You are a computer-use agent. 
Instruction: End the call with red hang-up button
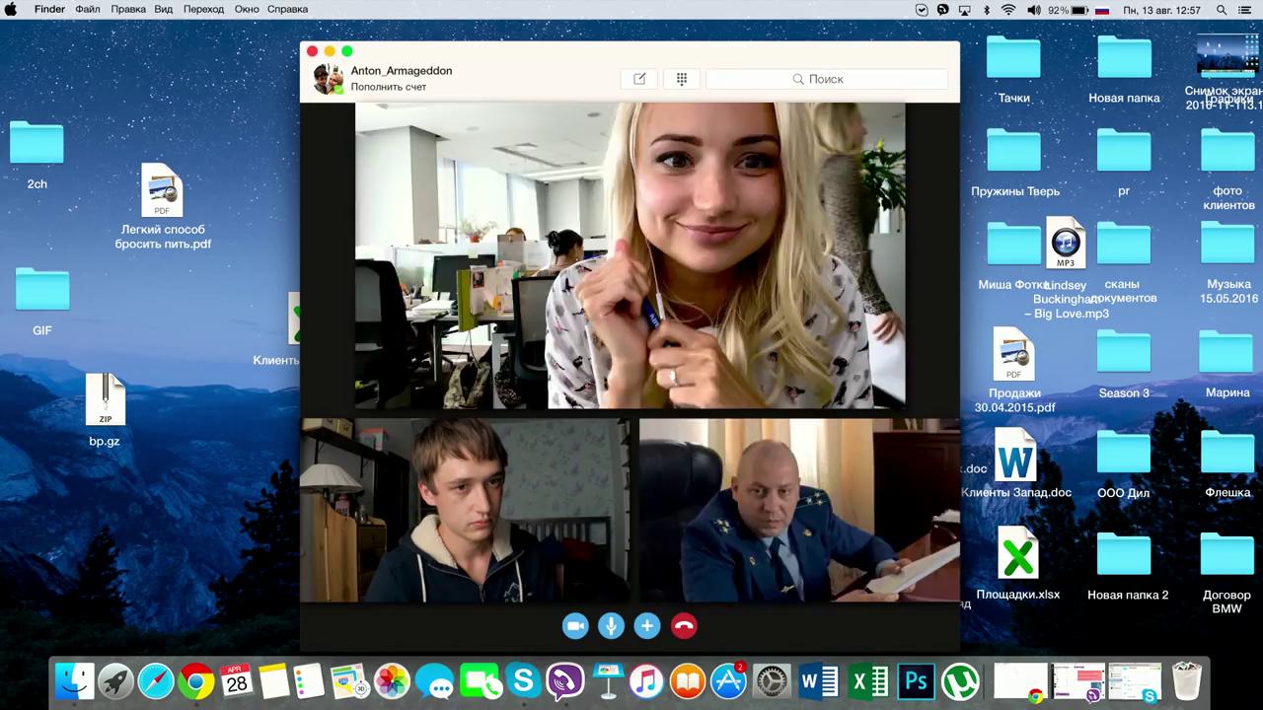pos(684,626)
